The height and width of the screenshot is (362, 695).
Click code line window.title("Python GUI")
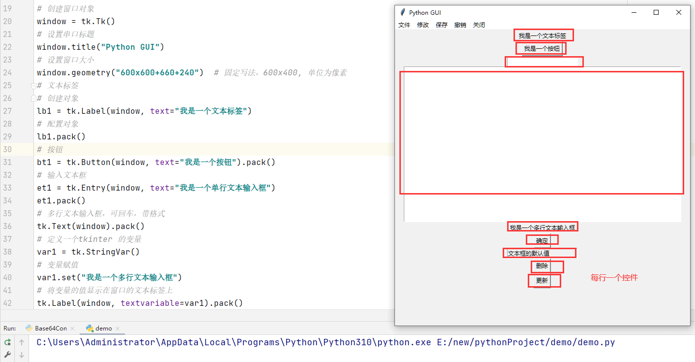point(100,47)
